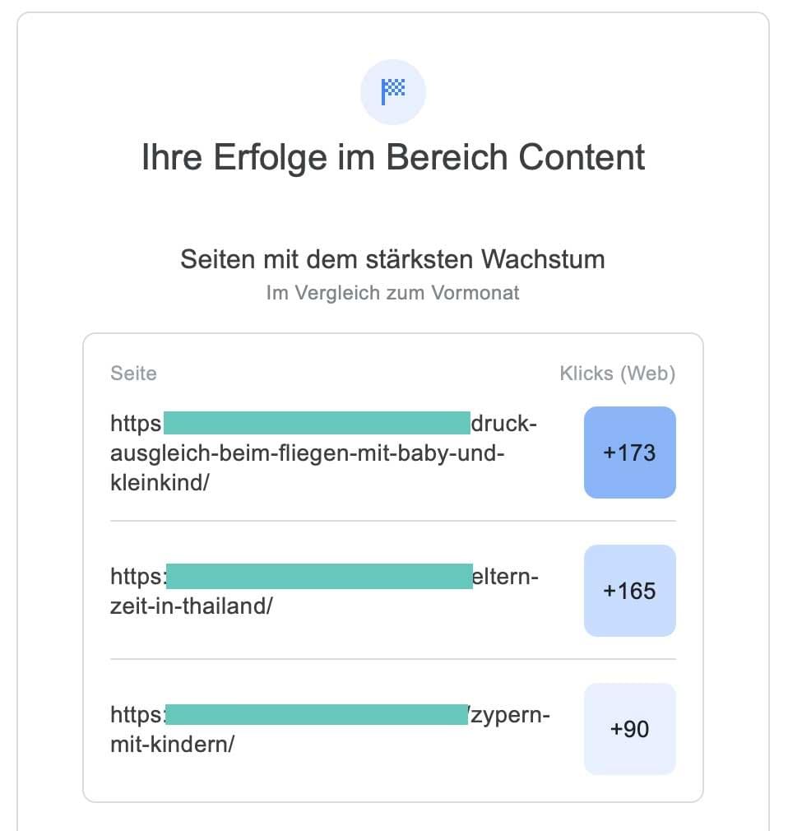Click the 'Seite' column header

(x=133, y=374)
